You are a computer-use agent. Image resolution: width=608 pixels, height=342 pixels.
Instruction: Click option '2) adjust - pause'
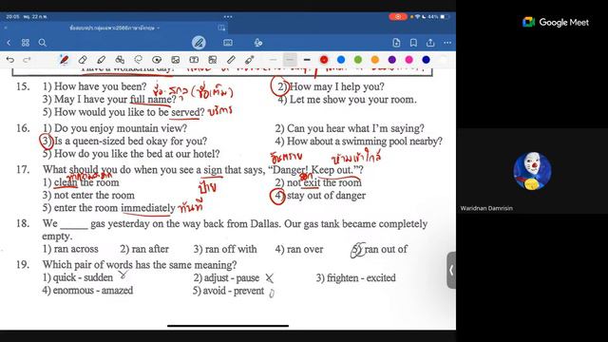click(x=226, y=278)
